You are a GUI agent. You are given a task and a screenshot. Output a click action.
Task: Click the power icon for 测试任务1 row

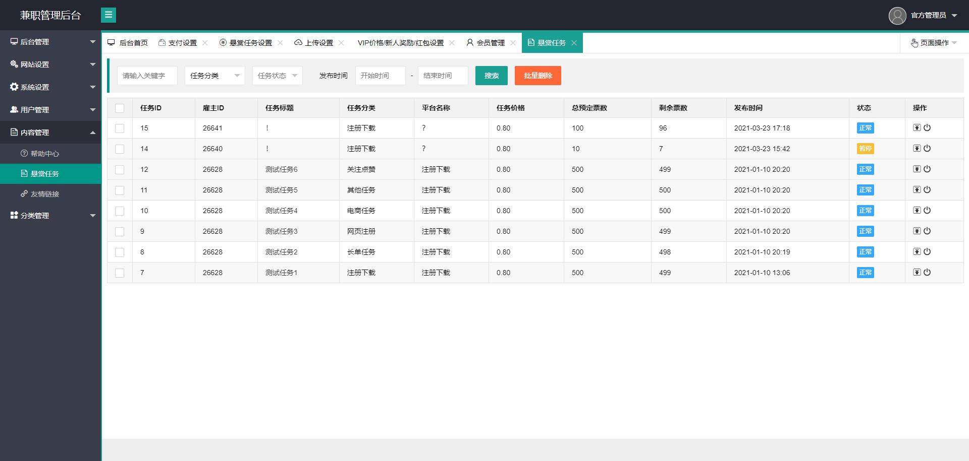927,273
